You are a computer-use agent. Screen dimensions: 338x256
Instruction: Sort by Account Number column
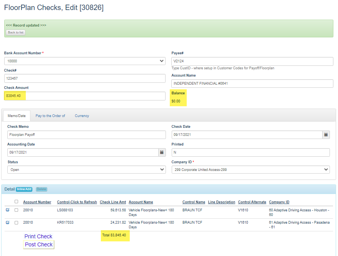point(37,202)
